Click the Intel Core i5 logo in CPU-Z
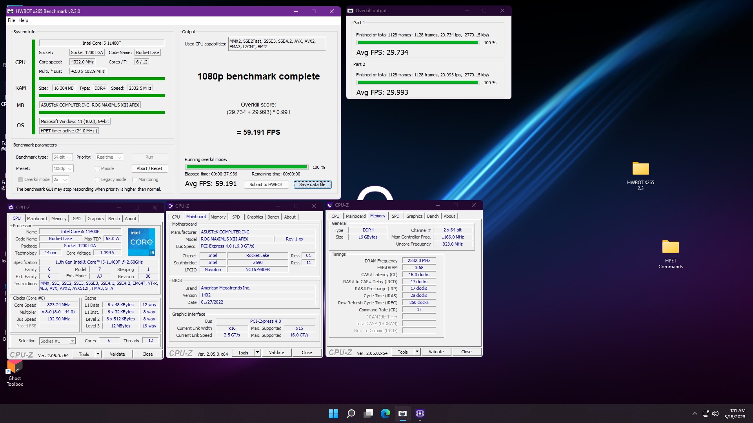This screenshot has width=753, height=423. tap(142, 242)
